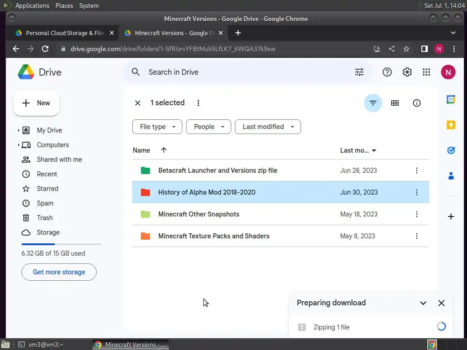
Task: Open more options for Minecraft Texture Packs
Action: (417, 236)
